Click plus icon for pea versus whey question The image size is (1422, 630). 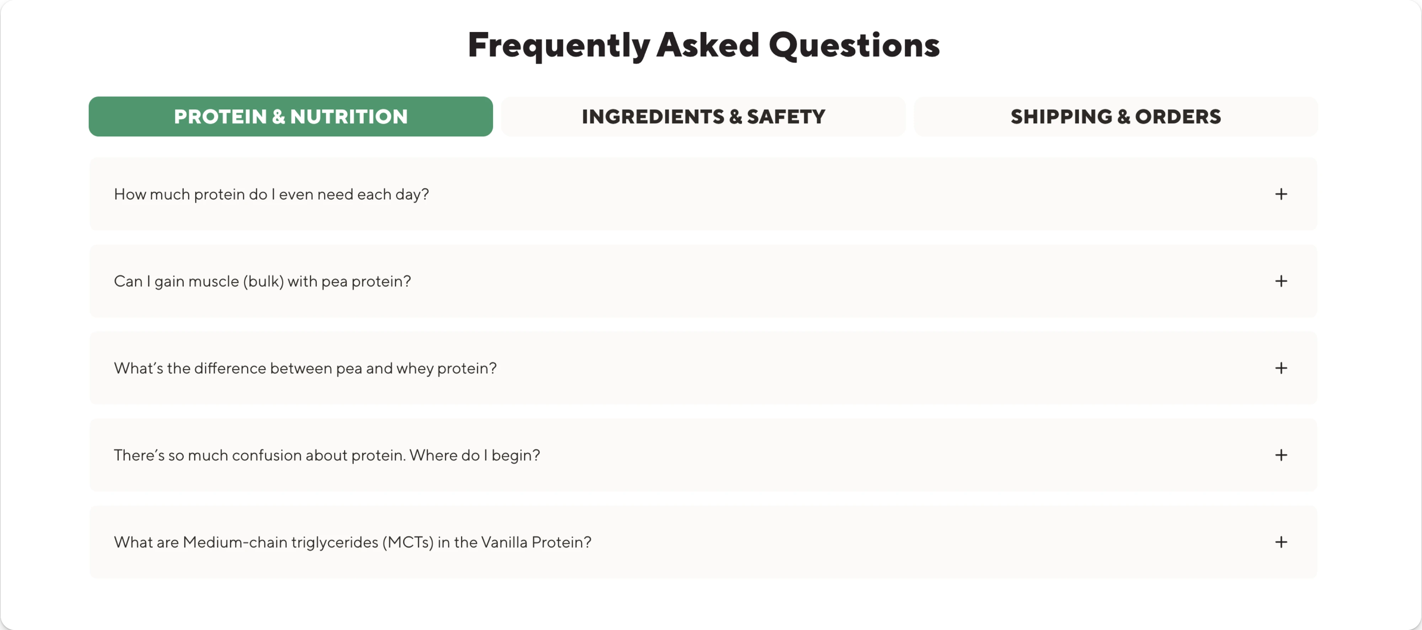tap(1281, 368)
